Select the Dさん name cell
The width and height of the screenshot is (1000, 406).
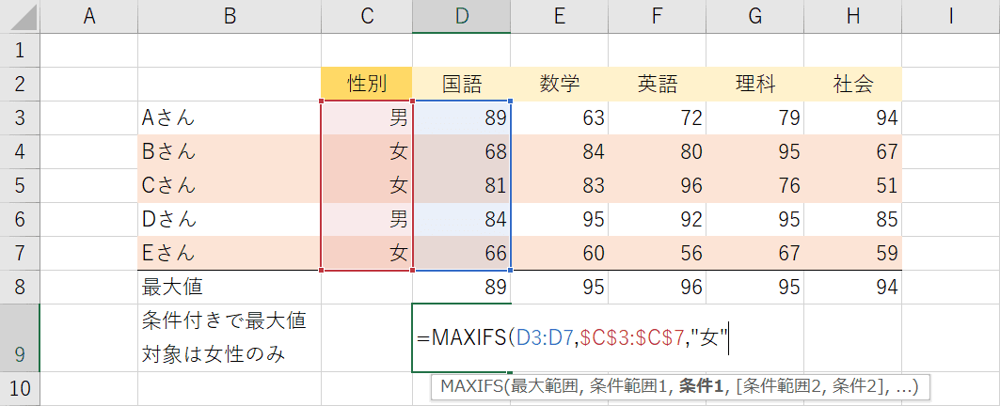[x=230, y=219]
